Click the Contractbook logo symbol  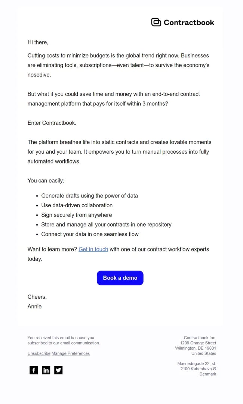pyautogui.click(x=156, y=22)
